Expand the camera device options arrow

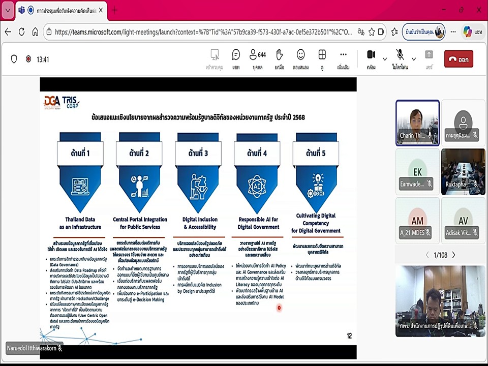(x=385, y=59)
